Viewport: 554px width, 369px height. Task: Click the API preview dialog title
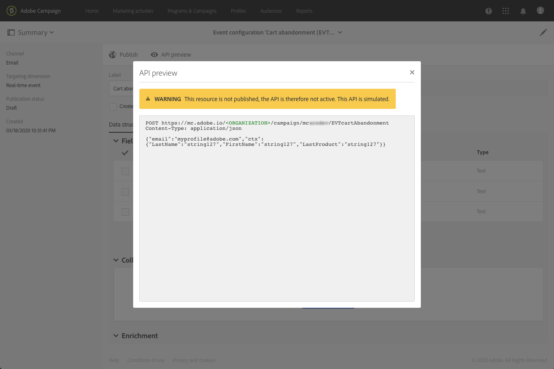tap(158, 73)
